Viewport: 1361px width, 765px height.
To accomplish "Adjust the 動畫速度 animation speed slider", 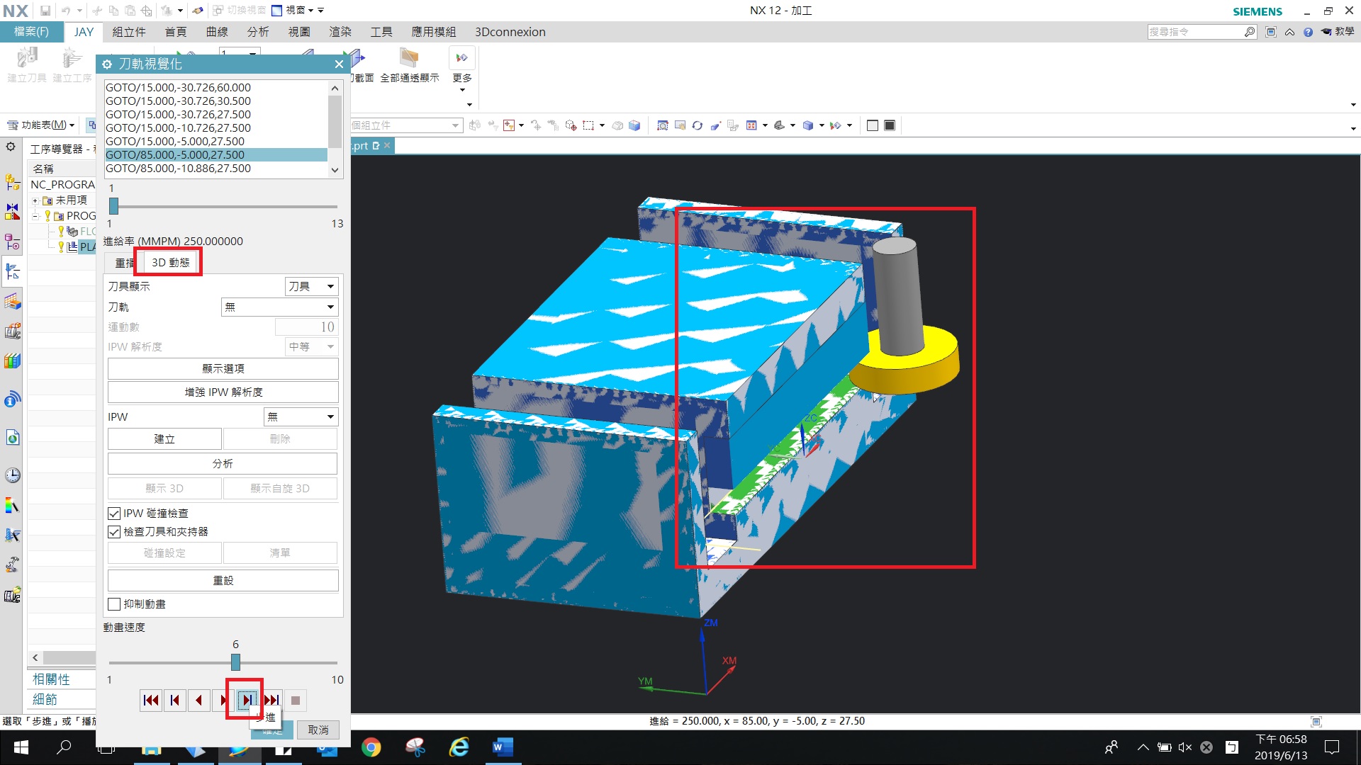I will coord(235,662).
